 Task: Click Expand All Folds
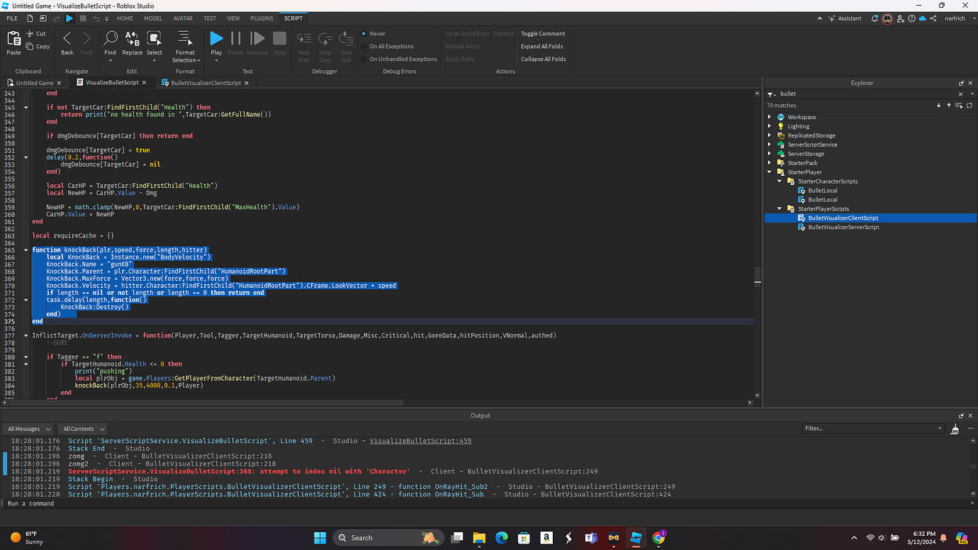tap(542, 46)
